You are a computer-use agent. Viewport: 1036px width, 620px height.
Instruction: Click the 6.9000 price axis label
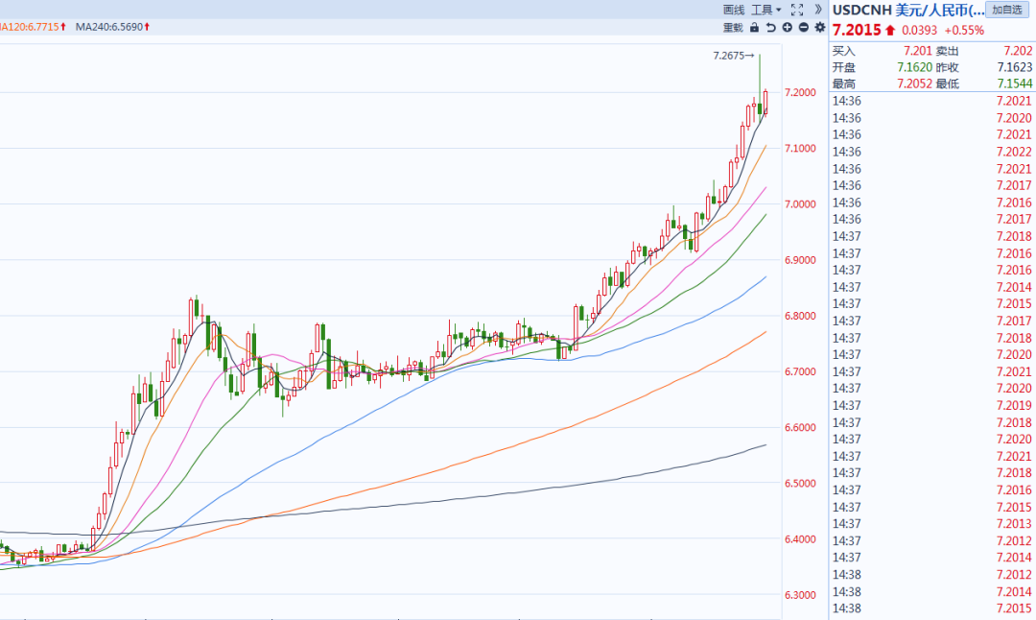[x=800, y=260]
